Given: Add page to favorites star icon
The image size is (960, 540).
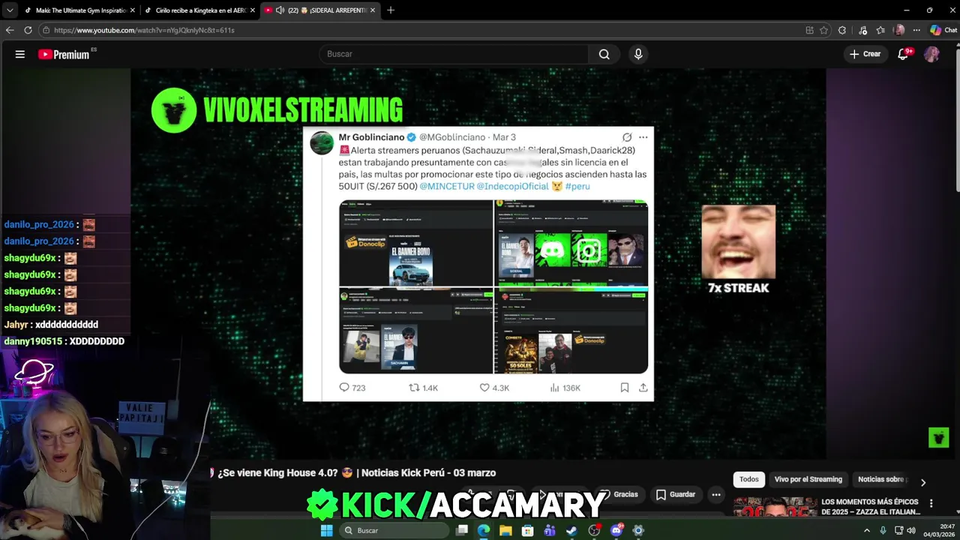Looking at the screenshot, I should click(823, 30).
